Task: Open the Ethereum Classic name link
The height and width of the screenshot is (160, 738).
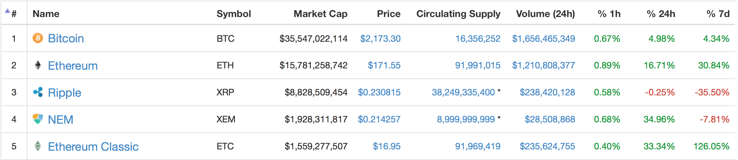Action: 93,147
